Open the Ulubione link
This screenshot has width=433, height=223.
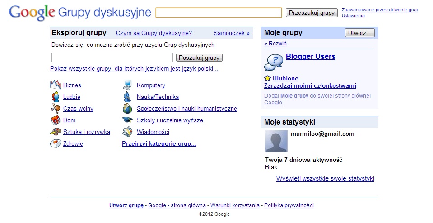coord(285,78)
